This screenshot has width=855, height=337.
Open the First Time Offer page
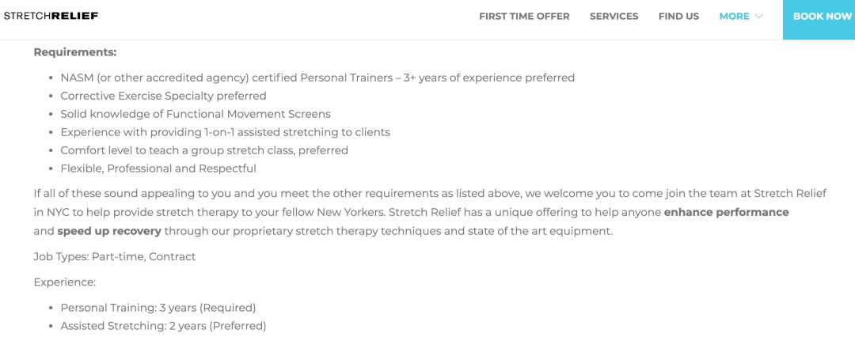coord(524,17)
